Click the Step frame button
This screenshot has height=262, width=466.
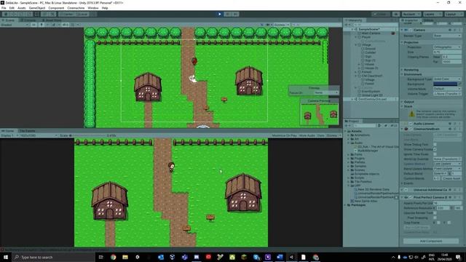[x=235, y=14]
